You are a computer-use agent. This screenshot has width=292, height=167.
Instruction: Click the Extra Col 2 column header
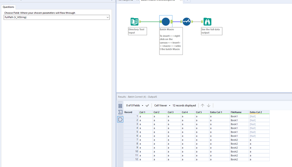click(x=256, y=112)
